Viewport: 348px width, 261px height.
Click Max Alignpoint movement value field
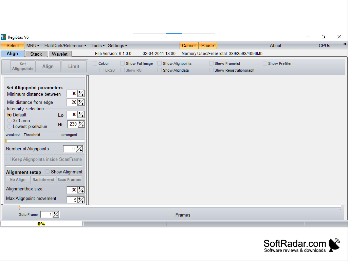click(x=72, y=200)
